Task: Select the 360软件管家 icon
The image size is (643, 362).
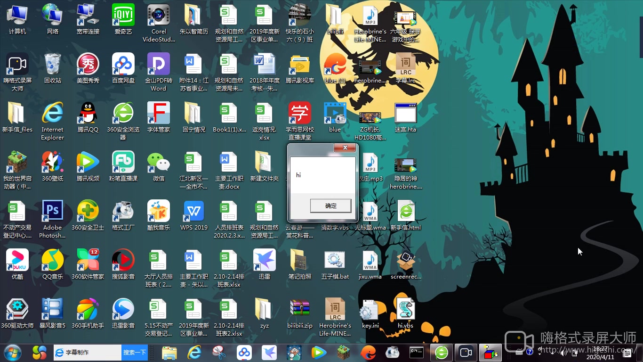Action: [88, 264]
